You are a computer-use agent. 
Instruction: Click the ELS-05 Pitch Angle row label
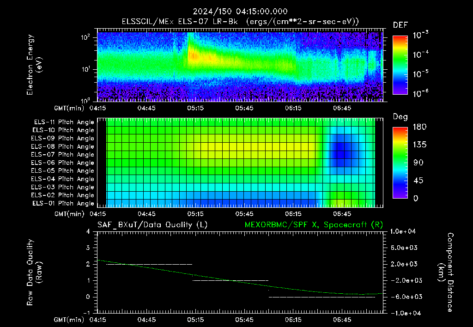pyautogui.click(x=63, y=171)
